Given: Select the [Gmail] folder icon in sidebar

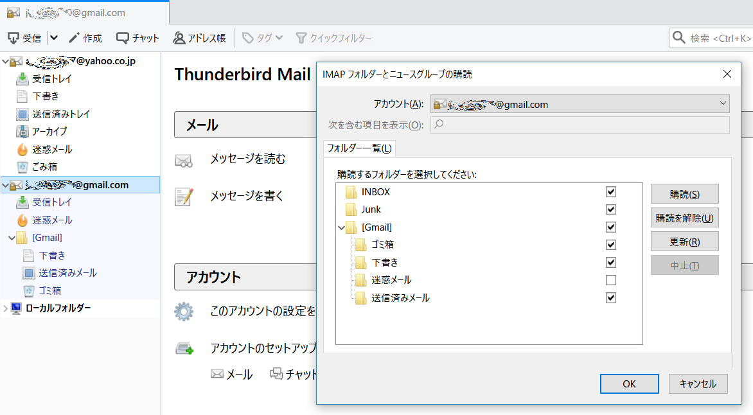Looking at the screenshot, I should 22,238.
